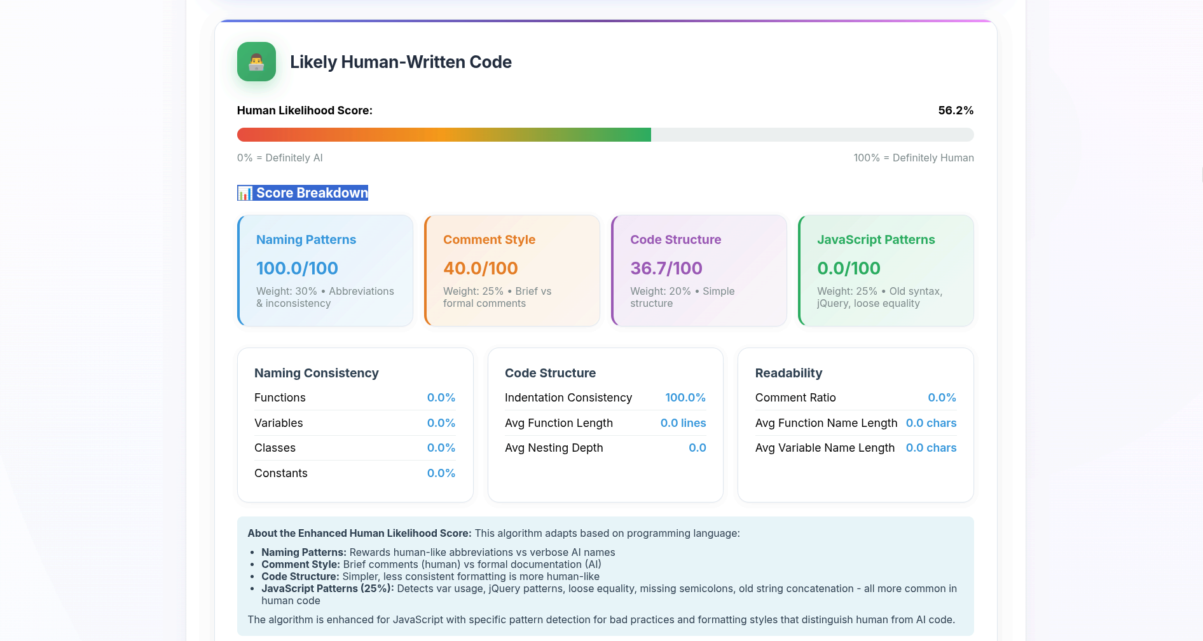Click the Variables row percentage value
Screen dimensions: 1203x641
click(441, 423)
